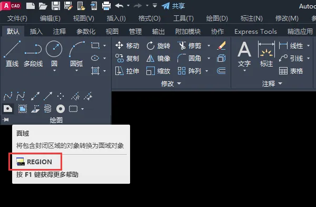Click the Copy (复制) tool
This screenshot has height=207, width=316.
127,58
